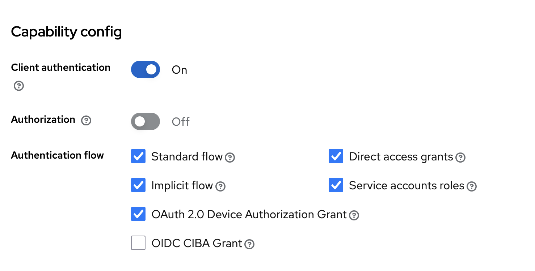
Task: Open OAuth 2.0 Device Authorization Grant help
Action: coord(354,215)
